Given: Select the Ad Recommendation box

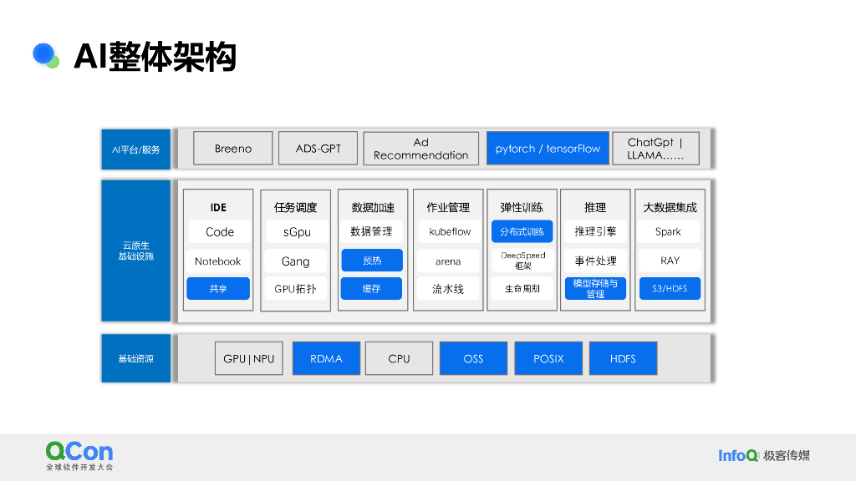Looking at the screenshot, I should (x=420, y=149).
